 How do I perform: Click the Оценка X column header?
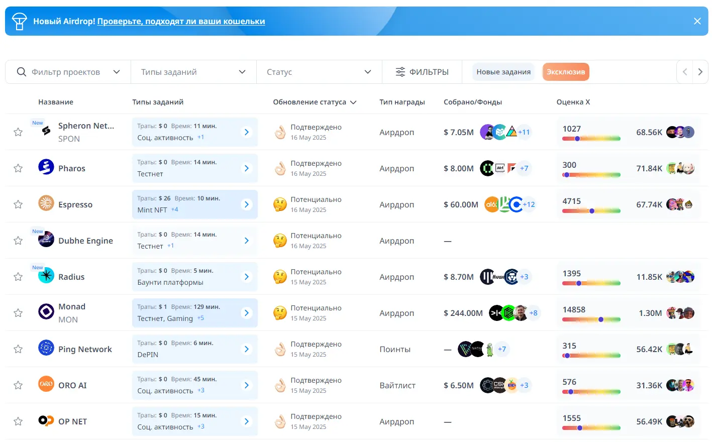573,102
